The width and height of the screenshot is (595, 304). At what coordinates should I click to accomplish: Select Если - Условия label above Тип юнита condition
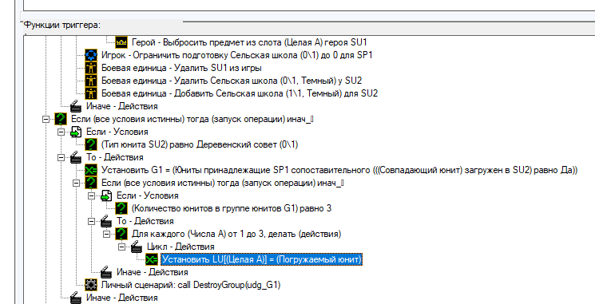coord(117,132)
